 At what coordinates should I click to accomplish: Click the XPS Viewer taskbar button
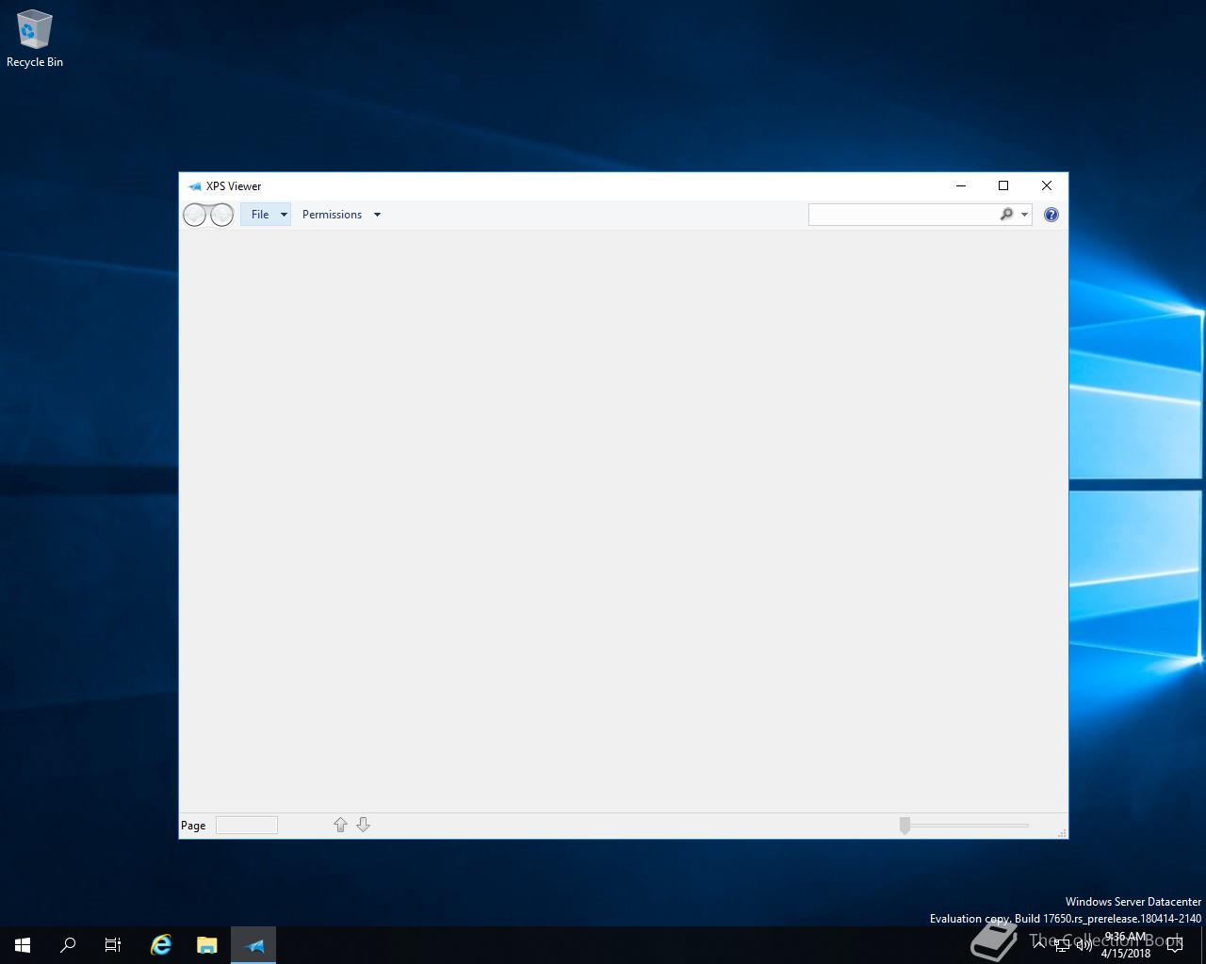253,945
